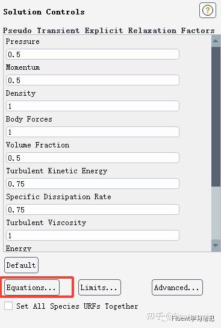Viewport: 221px width, 328px height.
Task: Click the scrollbar up arrow
Action: pyautogui.click(x=216, y=41)
